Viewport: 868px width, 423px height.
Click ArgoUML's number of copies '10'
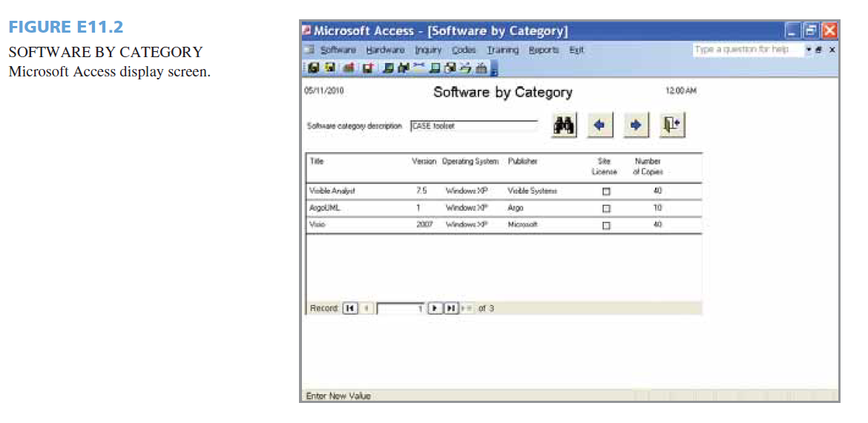pos(657,209)
